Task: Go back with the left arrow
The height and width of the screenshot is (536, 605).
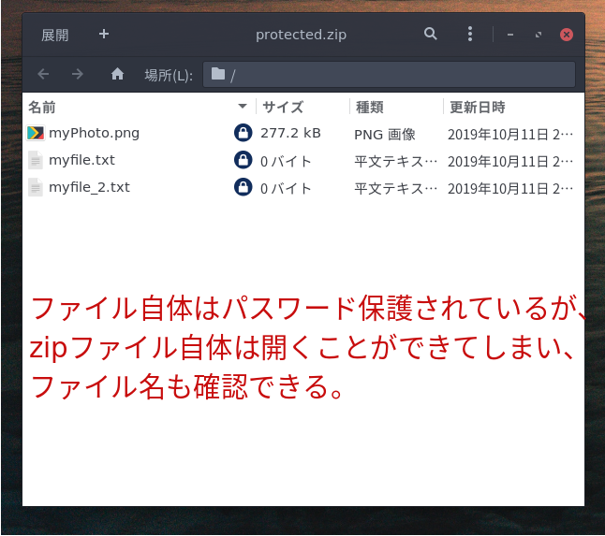Action: click(43, 74)
